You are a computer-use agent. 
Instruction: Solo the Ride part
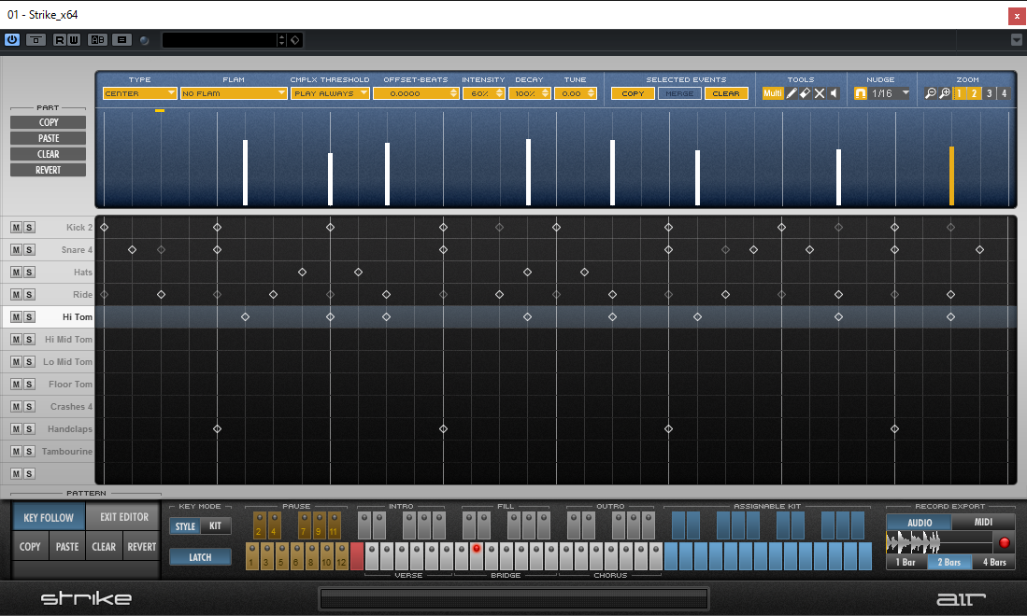(x=30, y=295)
